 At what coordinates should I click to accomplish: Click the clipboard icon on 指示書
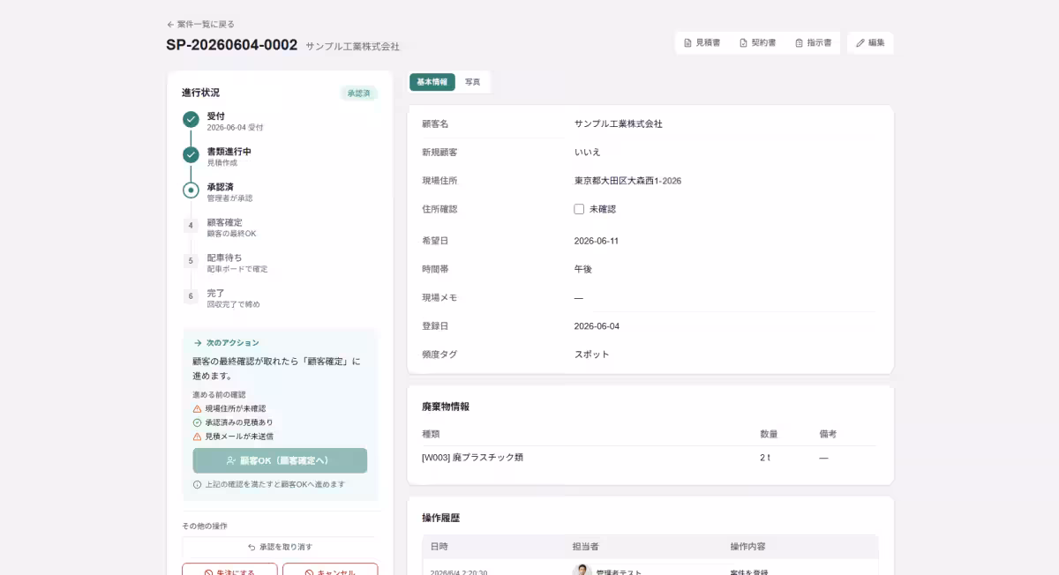[799, 42]
